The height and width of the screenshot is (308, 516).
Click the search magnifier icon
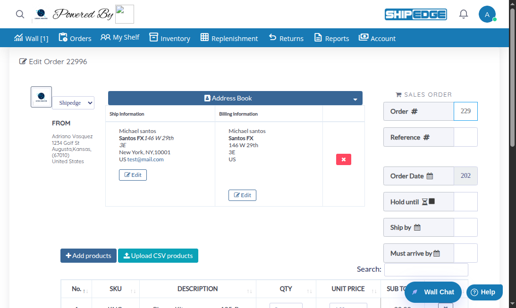20,14
